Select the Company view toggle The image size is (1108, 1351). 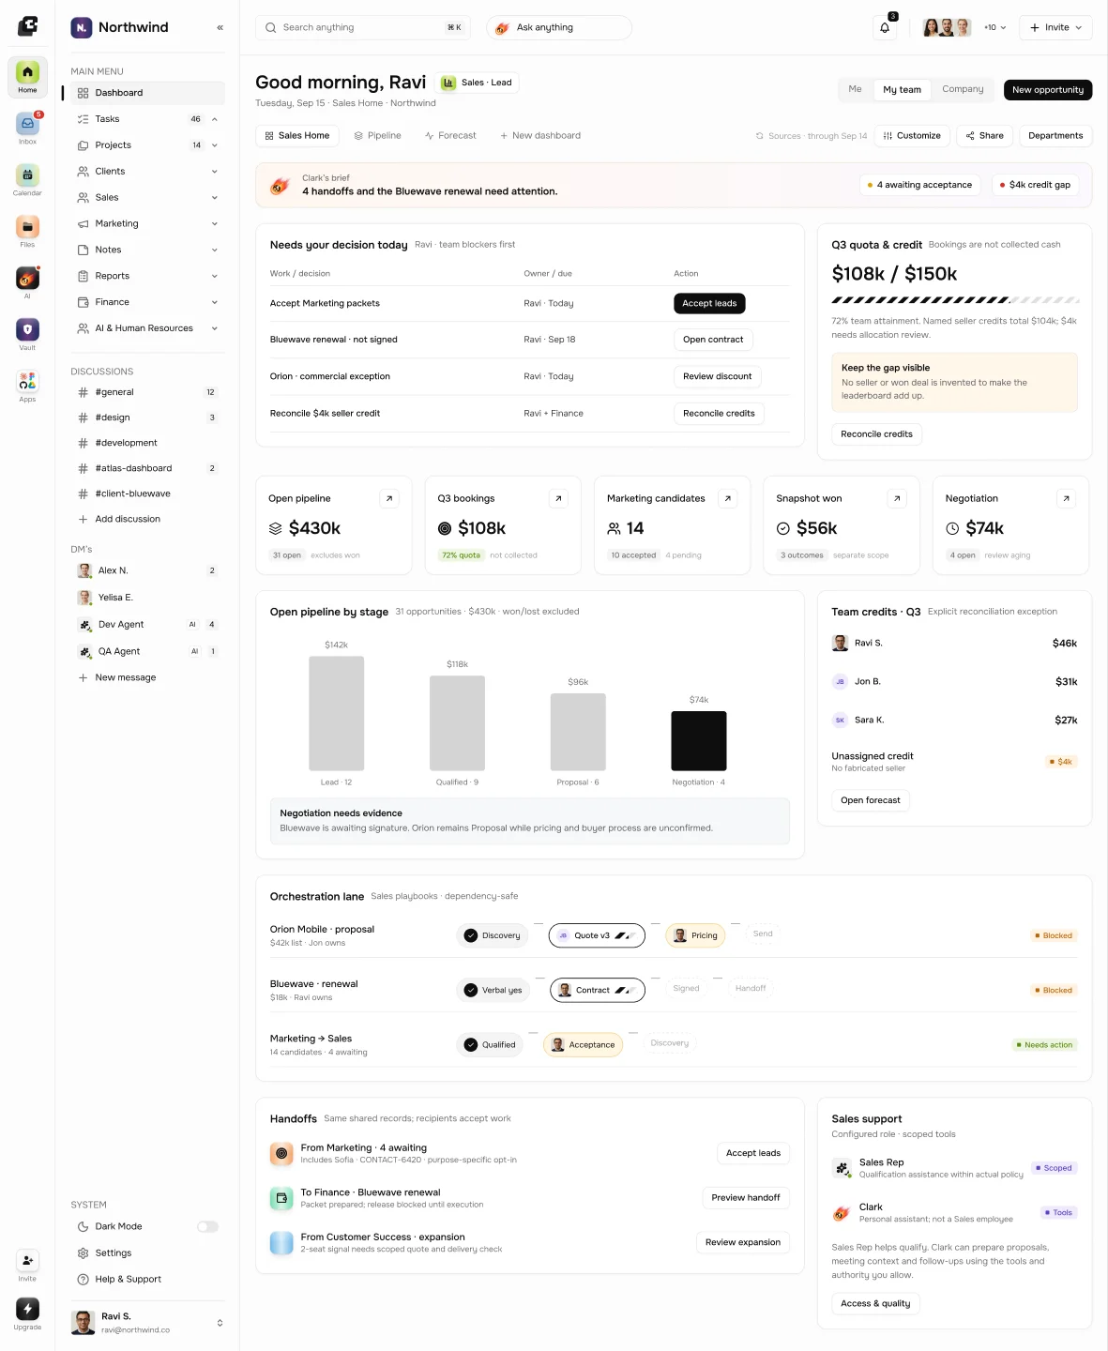(x=963, y=89)
